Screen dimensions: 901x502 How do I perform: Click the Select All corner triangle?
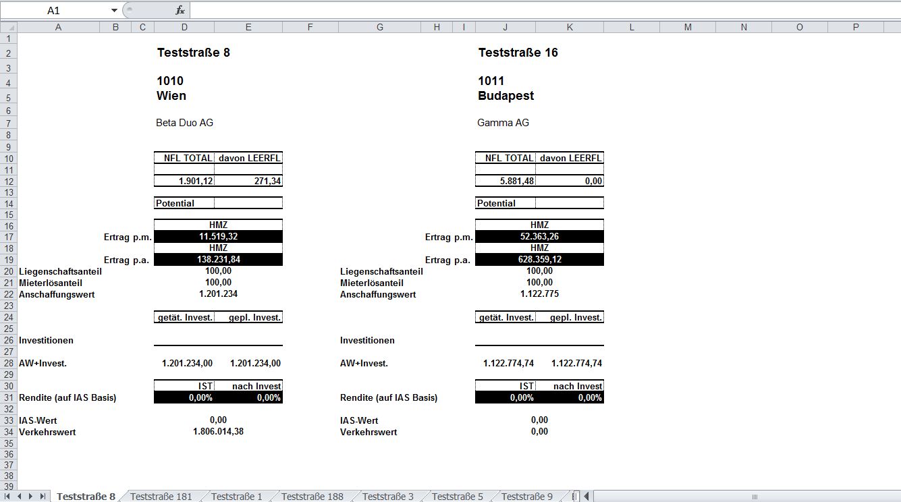[8, 27]
